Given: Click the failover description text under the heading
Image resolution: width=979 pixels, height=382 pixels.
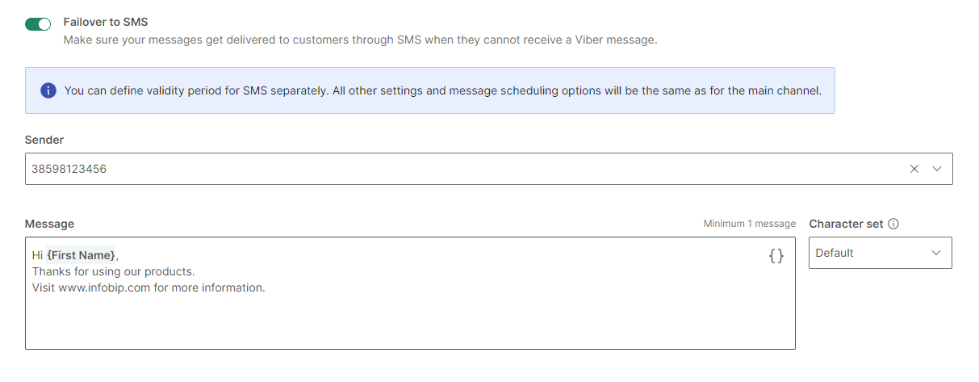Looking at the screenshot, I should [x=360, y=40].
